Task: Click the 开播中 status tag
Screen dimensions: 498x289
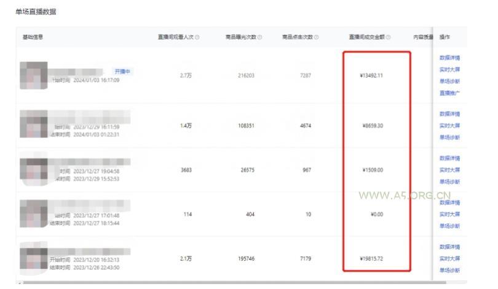Action: 122,72
